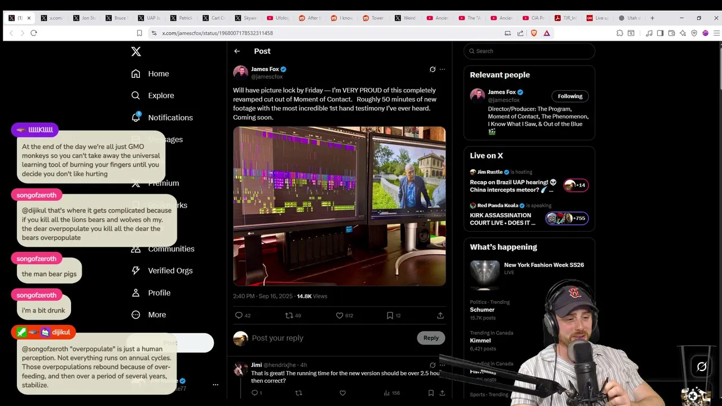
Task: Open browser profile avatar menu
Action: click(x=705, y=33)
